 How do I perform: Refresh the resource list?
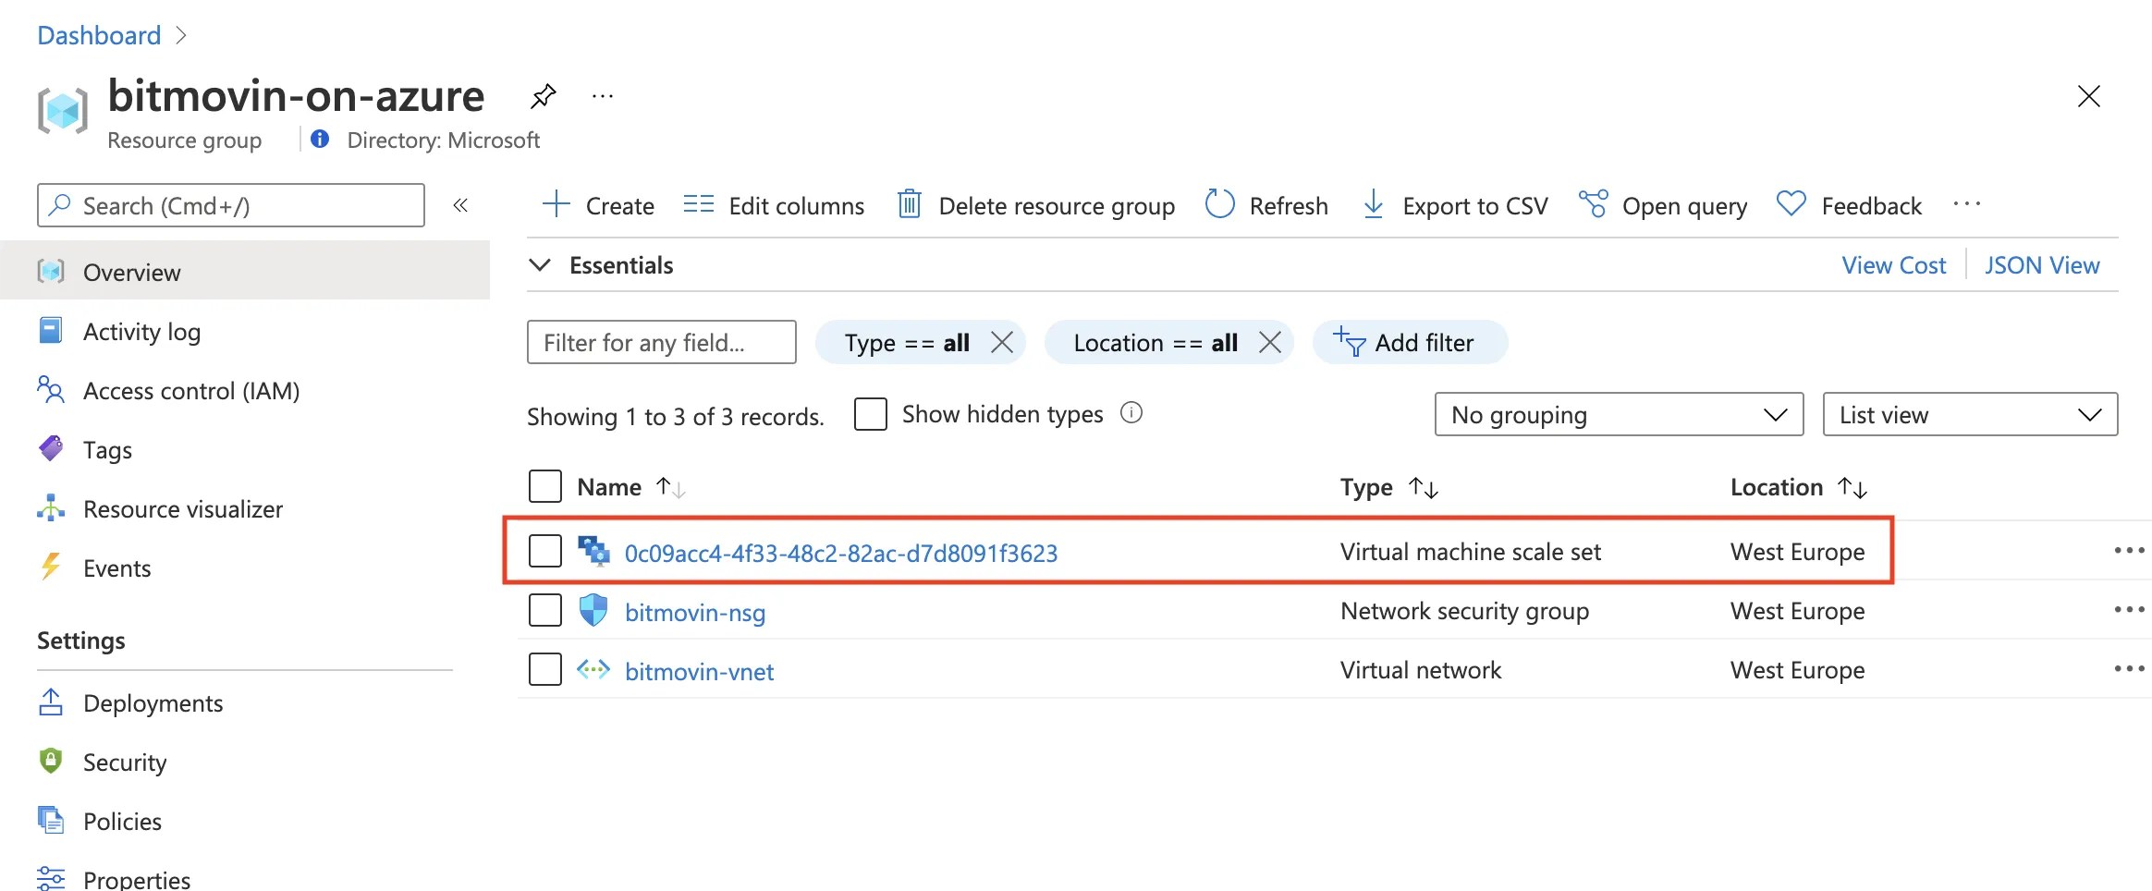click(x=1266, y=205)
